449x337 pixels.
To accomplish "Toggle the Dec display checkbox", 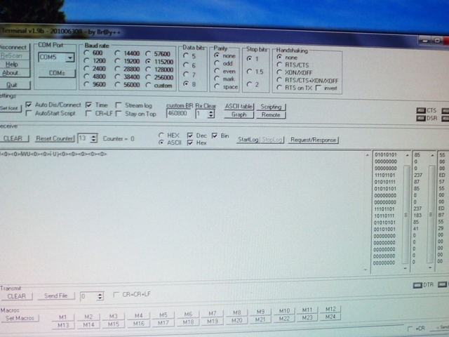I will (x=189, y=136).
